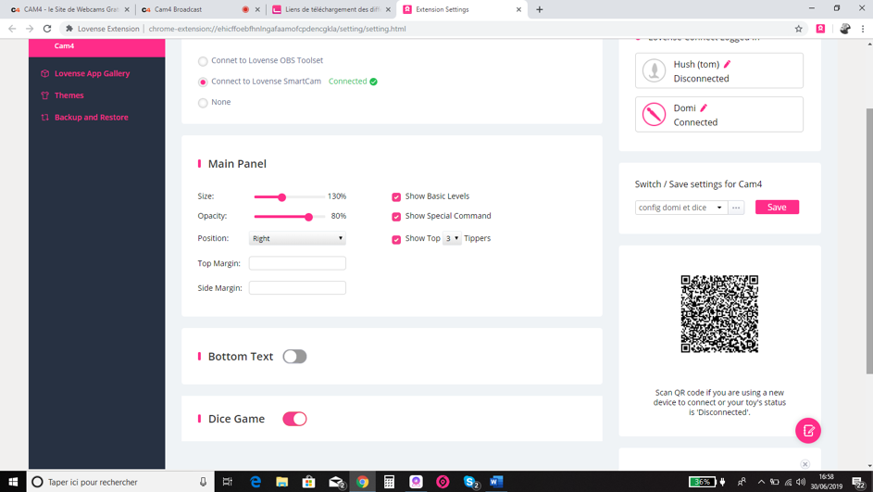Open the config domi et dice dropdown
Screen dimensions: 873x492
point(680,208)
